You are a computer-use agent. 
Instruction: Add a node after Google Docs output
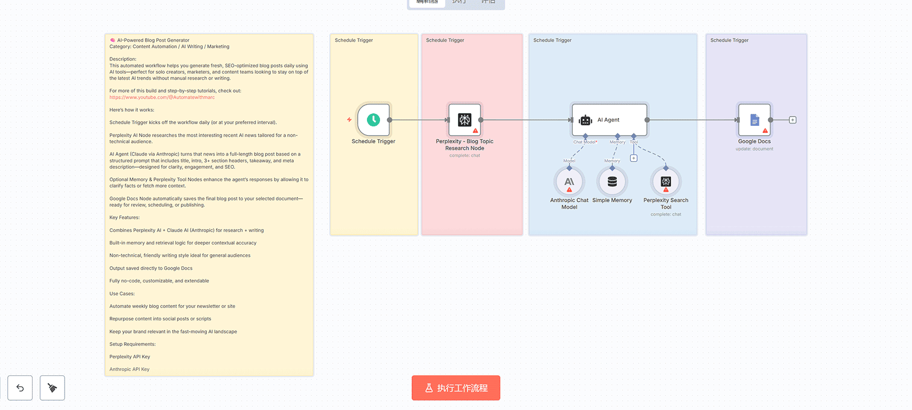[x=793, y=120]
